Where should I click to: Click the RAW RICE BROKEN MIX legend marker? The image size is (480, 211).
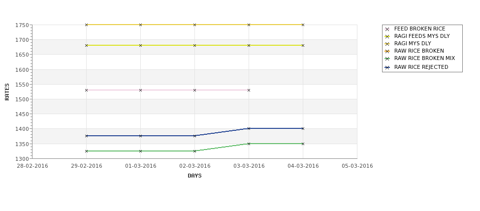(x=387, y=59)
